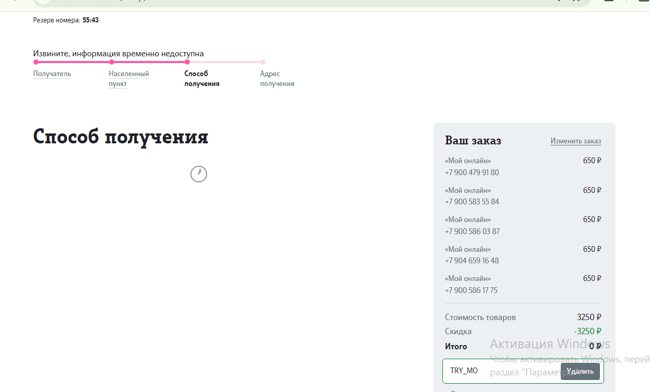
Task: Click the Стоимость товаров 3250 ₽ value
Action: (x=589, y=317)
